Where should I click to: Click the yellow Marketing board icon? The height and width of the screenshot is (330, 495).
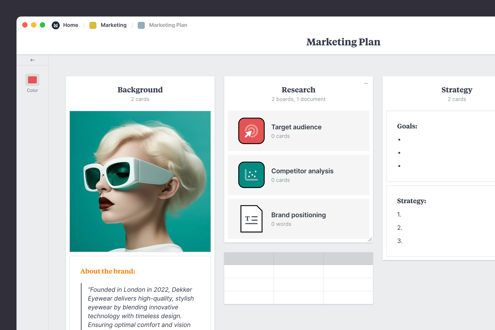click(x=93, y=25)
